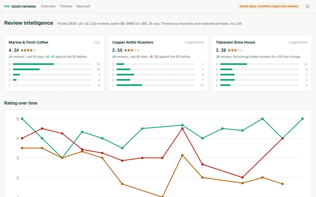Image resolution: width=316 pixels, height=197 pixels.
Task: Click the looot-reviews brand name
Action: tap(24, 7)
